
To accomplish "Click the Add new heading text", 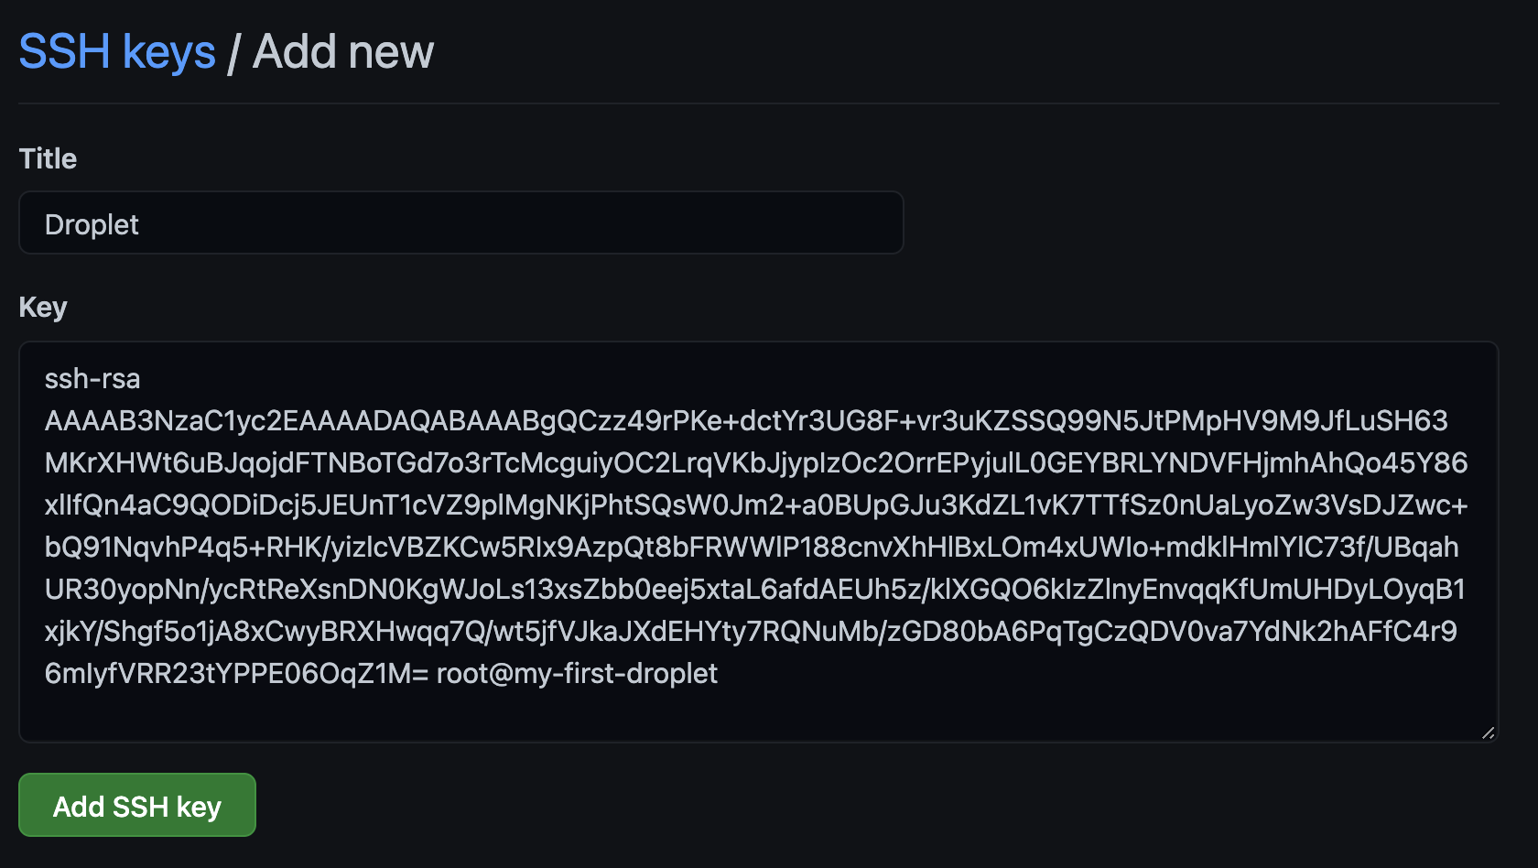I will pos(343,52).
